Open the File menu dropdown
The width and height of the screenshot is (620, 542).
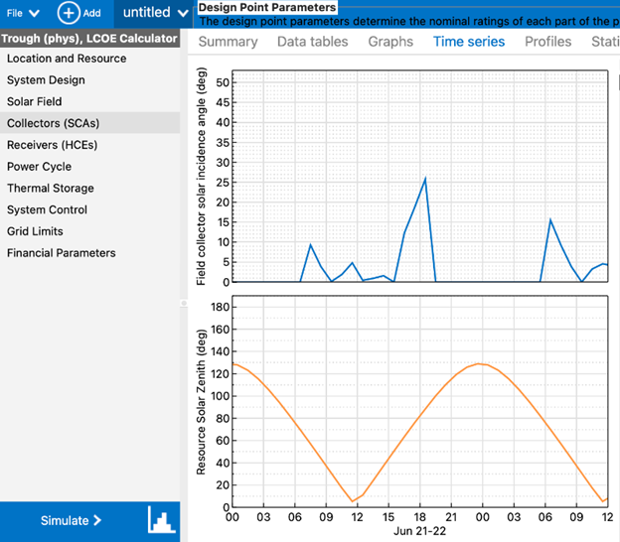point(24,13)
